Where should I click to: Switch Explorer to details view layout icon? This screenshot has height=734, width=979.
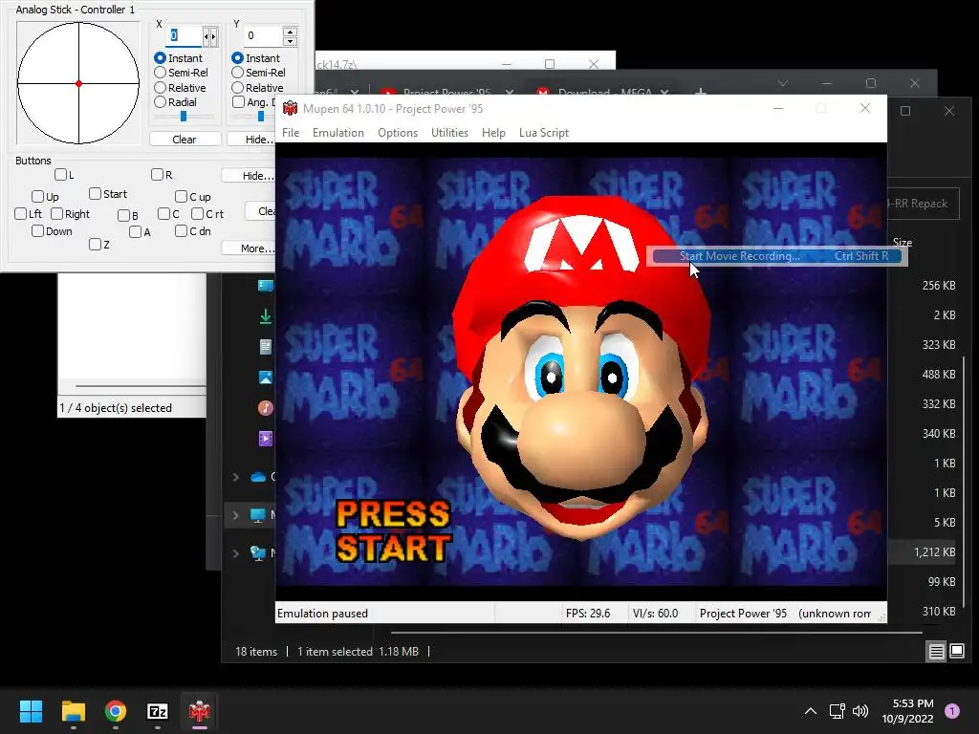[937, 652]
